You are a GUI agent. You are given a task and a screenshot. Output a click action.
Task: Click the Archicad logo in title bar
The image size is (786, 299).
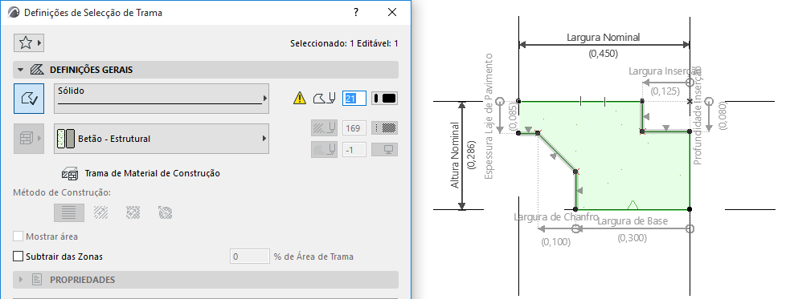[x=14, y=13]
